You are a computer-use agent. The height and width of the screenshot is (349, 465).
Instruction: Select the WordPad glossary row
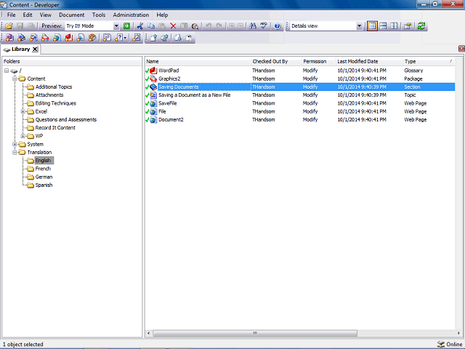pyautogui.click(x=300, y=71)
